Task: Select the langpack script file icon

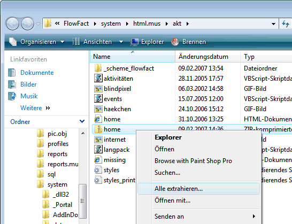Action: pyautogui.click(x=98, y=149)
